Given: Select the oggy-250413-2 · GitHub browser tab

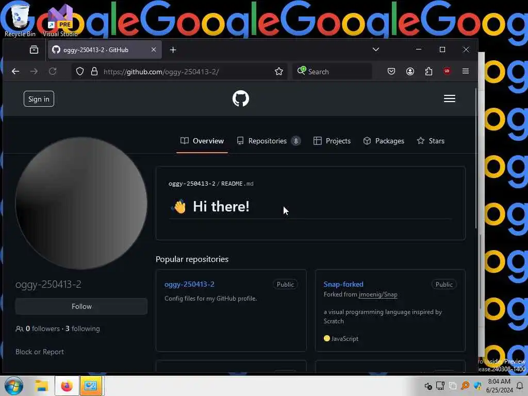Looking at the screenshot, I should click(x=104, y=50).
